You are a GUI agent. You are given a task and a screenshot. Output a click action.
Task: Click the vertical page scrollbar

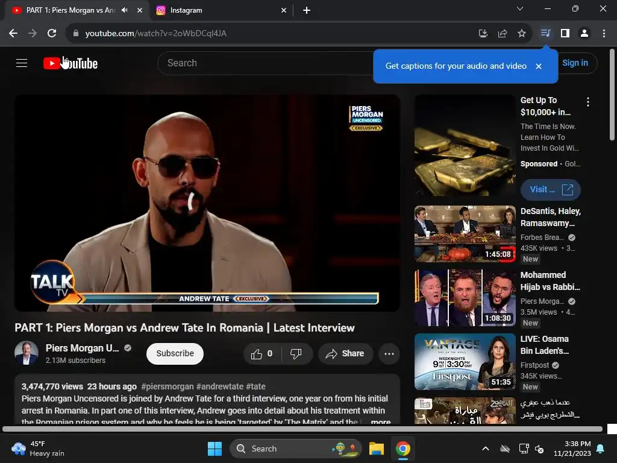click(612, 95)
